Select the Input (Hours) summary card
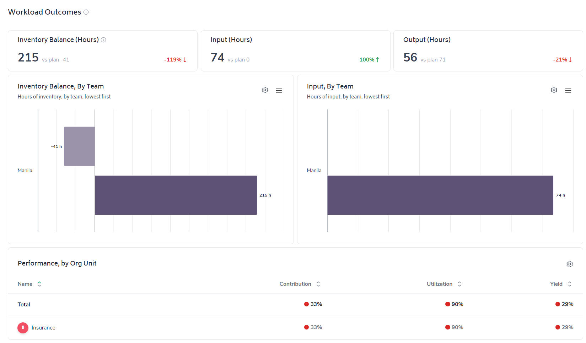This screenshot has height=343, width=586. (296, 51)
